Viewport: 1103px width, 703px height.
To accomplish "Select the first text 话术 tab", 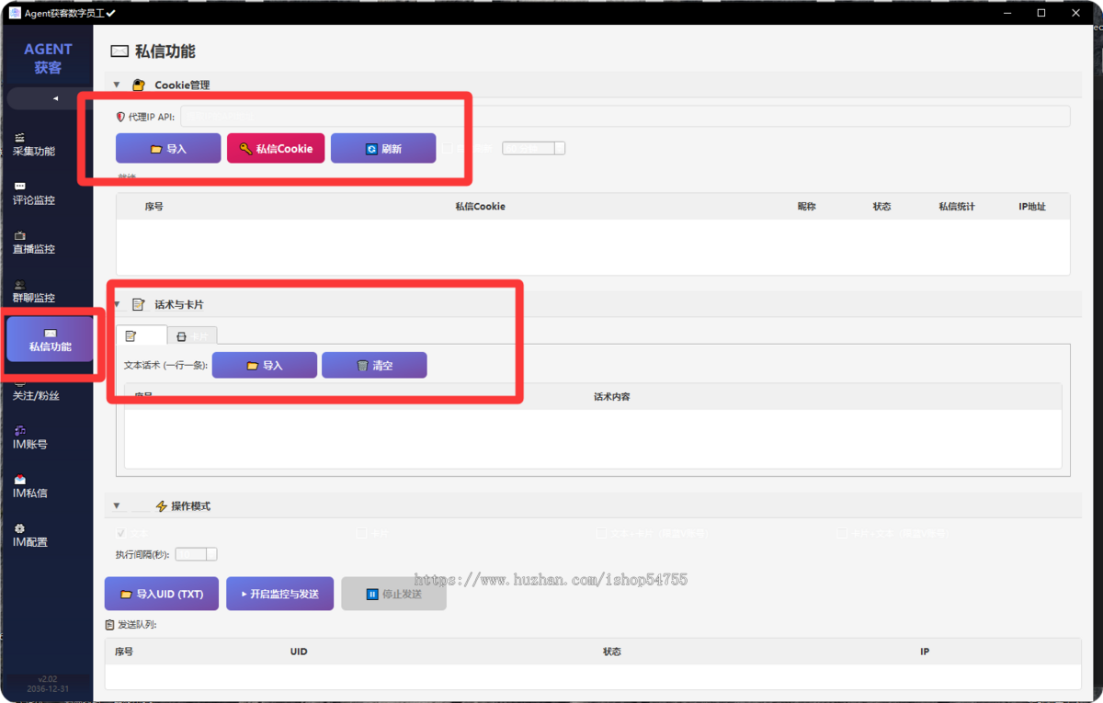I will click(142, 336).
